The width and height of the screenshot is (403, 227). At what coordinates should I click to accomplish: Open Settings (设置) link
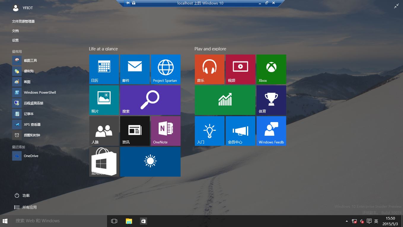coord(15,40)
